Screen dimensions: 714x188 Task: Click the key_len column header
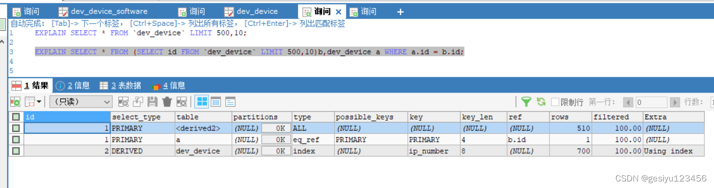483,117
